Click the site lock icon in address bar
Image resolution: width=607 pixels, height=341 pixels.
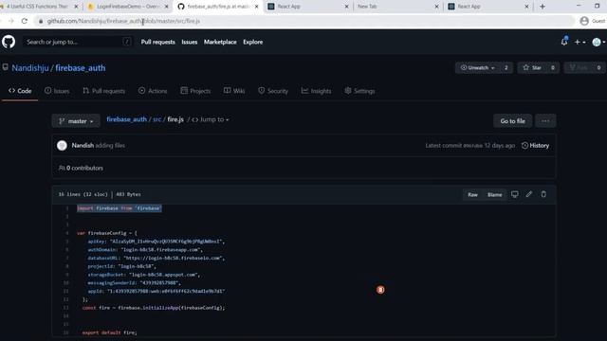click(40, 21)
